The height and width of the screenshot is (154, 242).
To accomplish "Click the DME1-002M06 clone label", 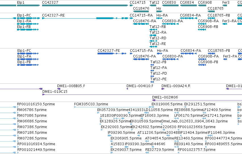I will 165,97.
